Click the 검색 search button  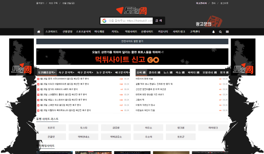point(158,21)
